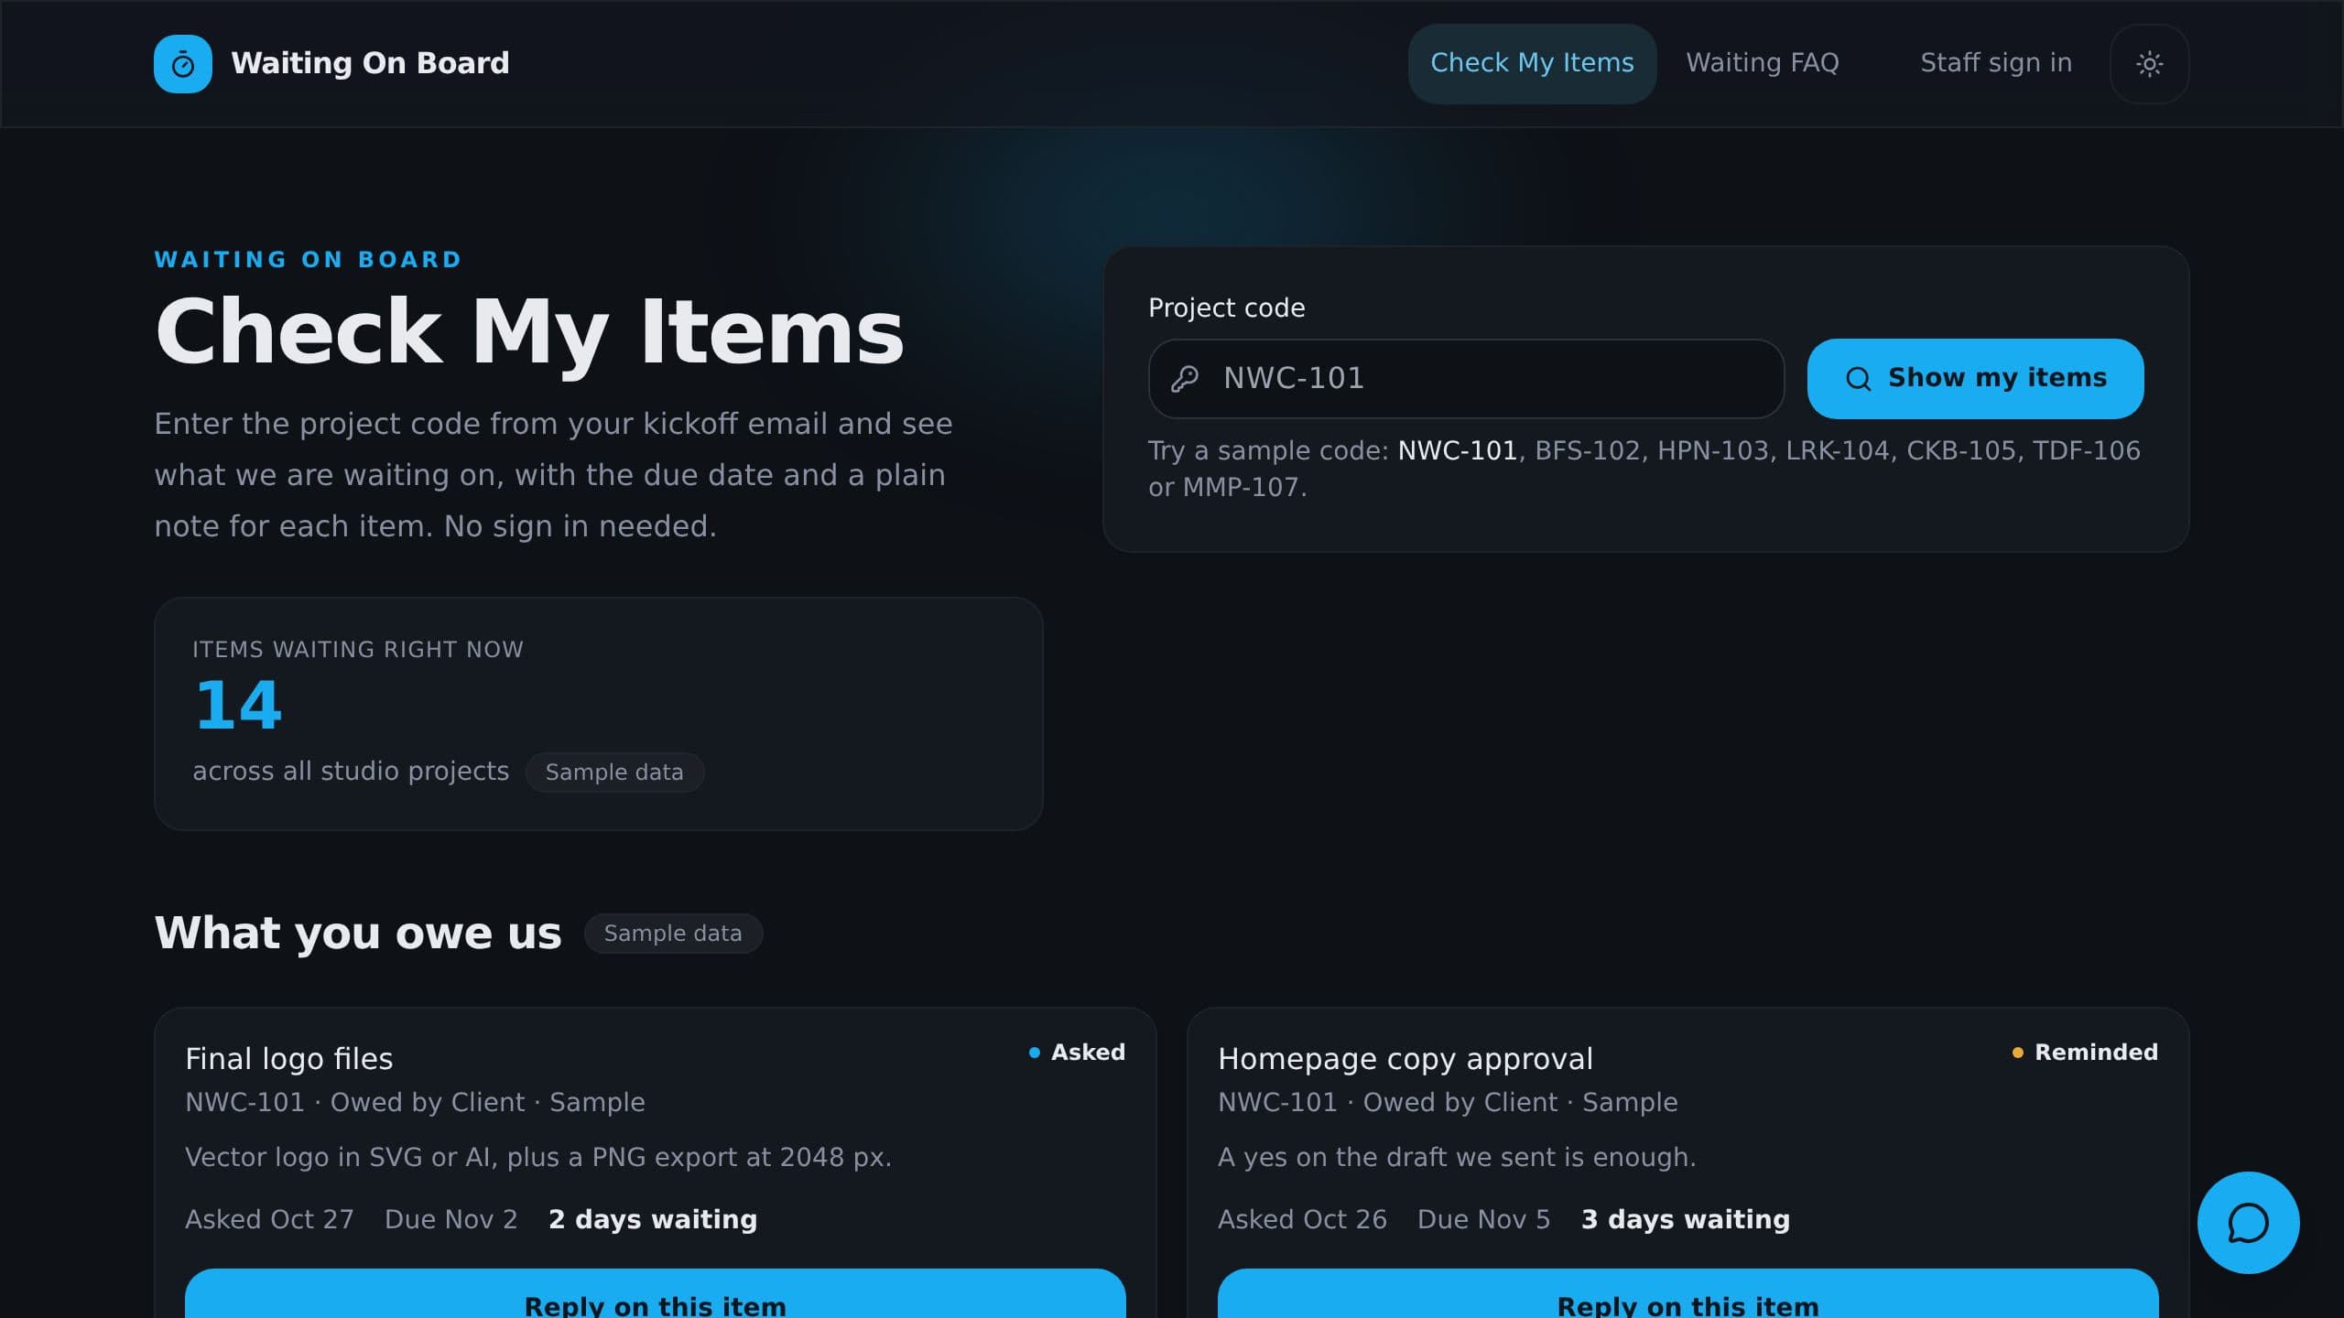This screenshot has height=1318, width=2344.
Task: Click the Show my items button
Action: pyautogui.click(x=1975, y=379)
